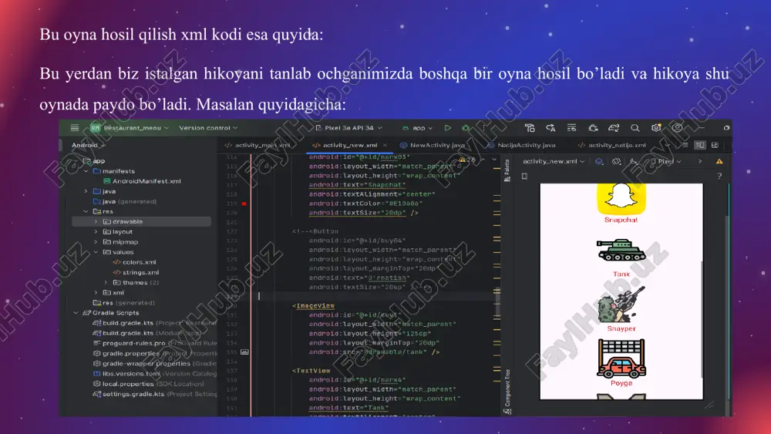Expand the java folder
Screen dimensions: 771x434
pyautogui.click(x=86, y=191)
